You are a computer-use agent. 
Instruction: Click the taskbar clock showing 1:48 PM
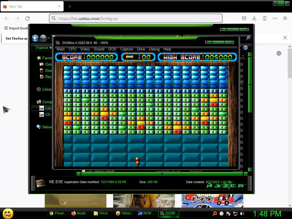point(267,214)
